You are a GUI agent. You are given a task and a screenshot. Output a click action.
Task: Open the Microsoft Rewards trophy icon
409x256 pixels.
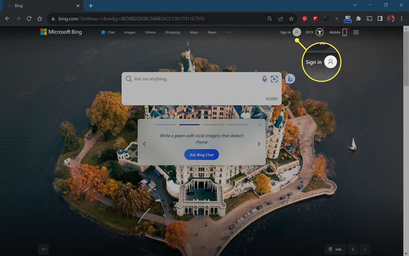click(319, 32)
